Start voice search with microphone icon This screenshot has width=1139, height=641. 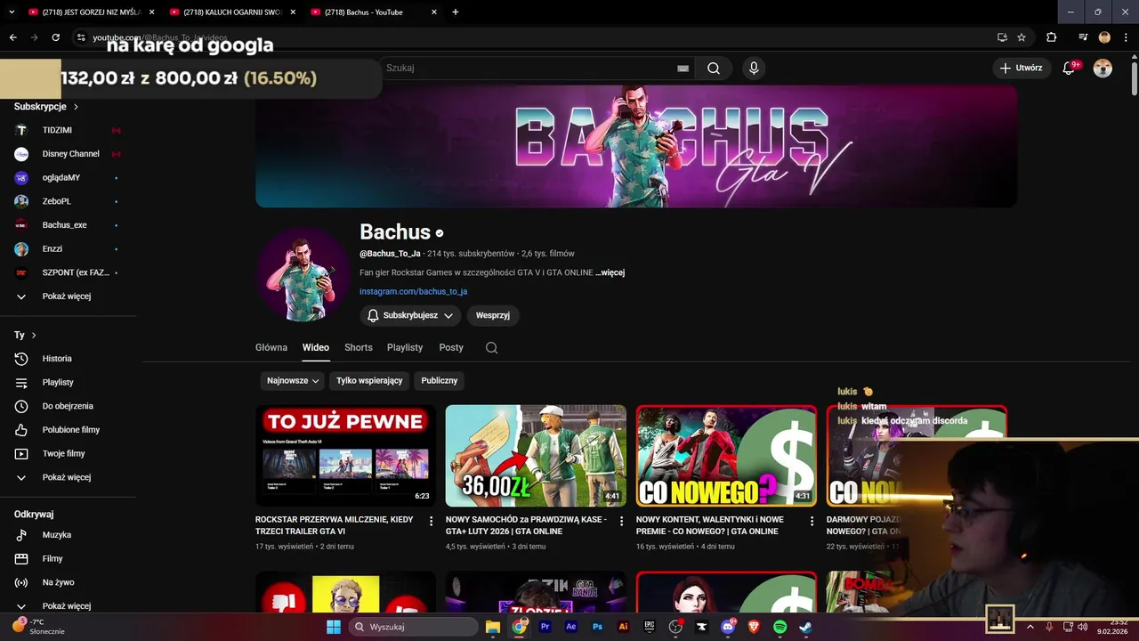pos(754,69)
